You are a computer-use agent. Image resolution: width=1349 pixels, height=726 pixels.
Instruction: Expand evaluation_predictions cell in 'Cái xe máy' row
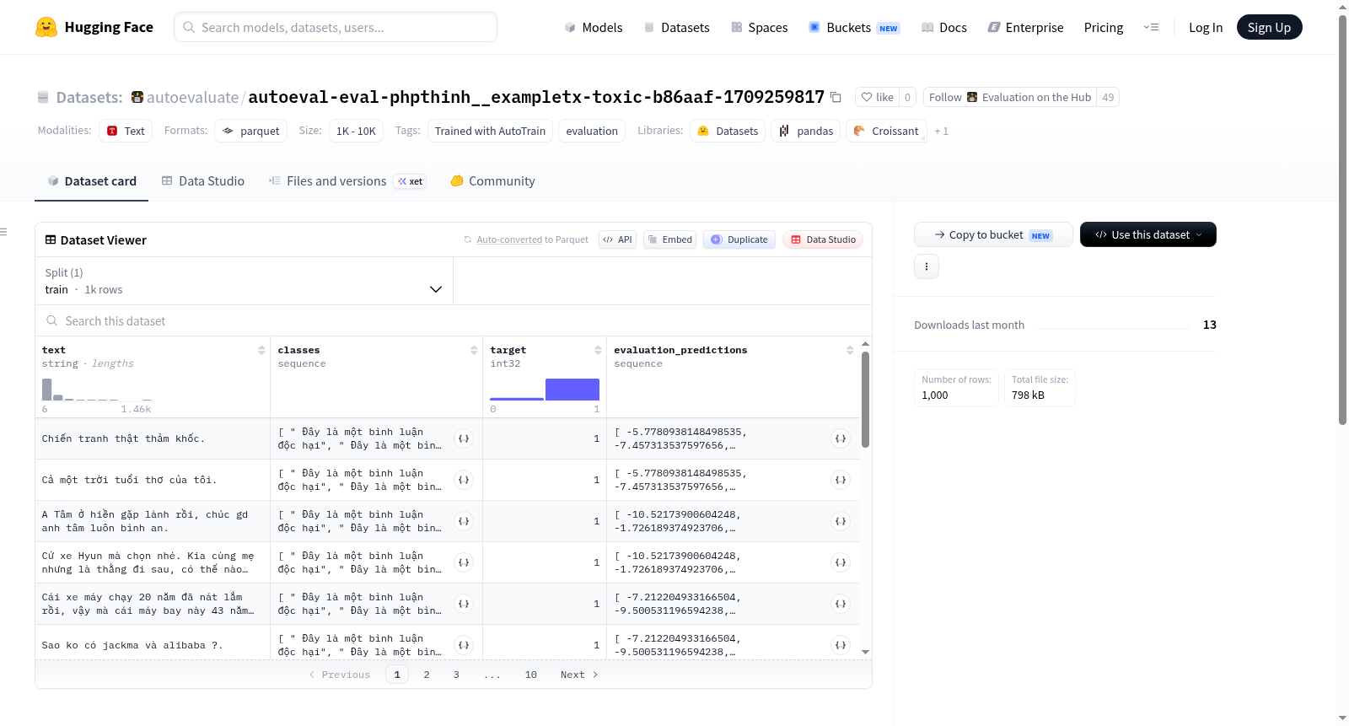[841, 604]
